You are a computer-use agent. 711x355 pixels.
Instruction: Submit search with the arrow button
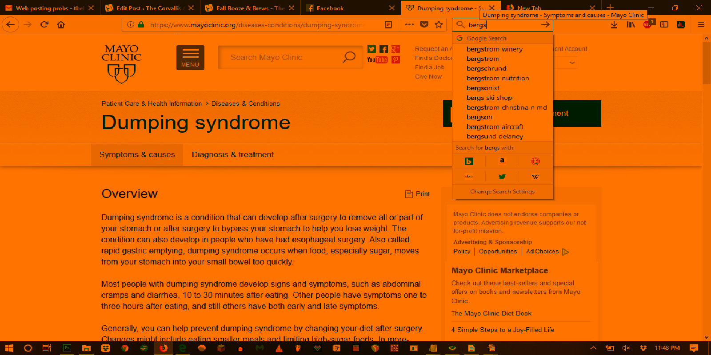tap(545, 25)
